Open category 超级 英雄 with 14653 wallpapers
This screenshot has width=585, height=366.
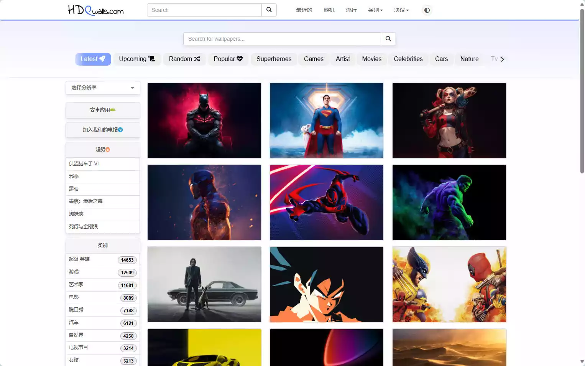point(103,260)
